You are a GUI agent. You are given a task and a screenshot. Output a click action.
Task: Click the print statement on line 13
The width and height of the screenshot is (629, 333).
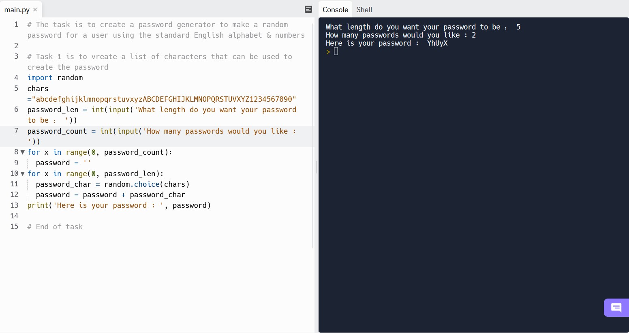coord(119,205)
